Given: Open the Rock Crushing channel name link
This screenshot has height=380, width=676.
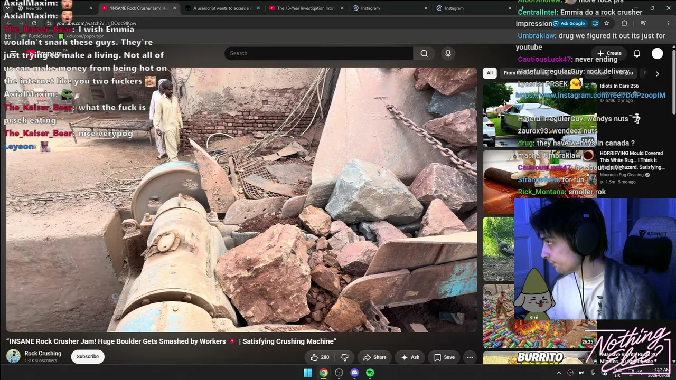Looking at the screenshot, I should click(x=43, y=354).
